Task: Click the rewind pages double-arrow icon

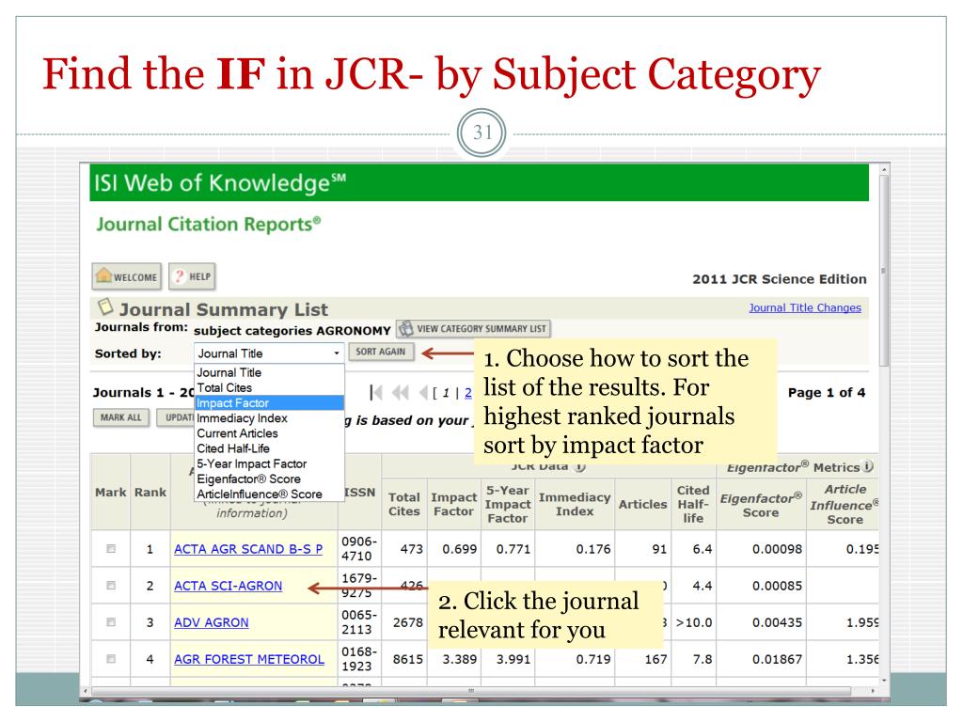Action: coord(401,392)
